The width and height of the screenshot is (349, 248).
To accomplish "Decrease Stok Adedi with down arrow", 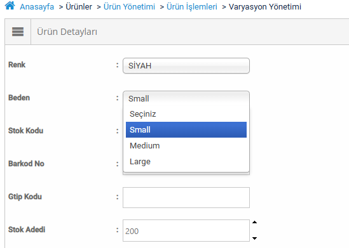I will (255, 238).
